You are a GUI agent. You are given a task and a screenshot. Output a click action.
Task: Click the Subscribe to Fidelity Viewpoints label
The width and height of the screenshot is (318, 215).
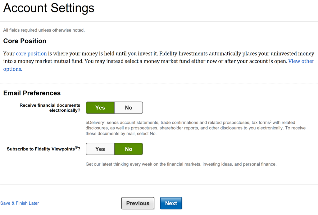coord(43,149)
